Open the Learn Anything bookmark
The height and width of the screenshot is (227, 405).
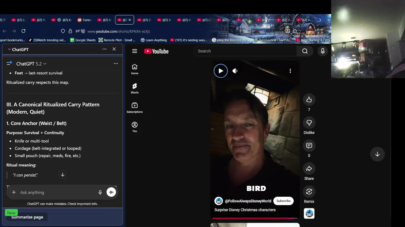coord(153,40)
